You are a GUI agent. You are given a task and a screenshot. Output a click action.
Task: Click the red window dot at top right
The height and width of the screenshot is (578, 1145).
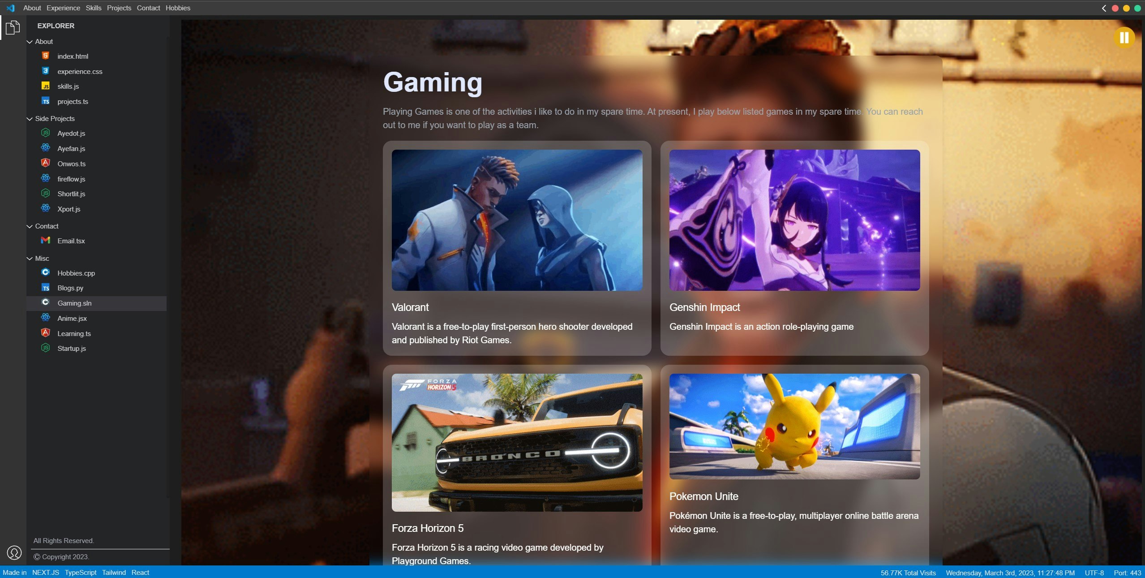(x=1115, y=8)
